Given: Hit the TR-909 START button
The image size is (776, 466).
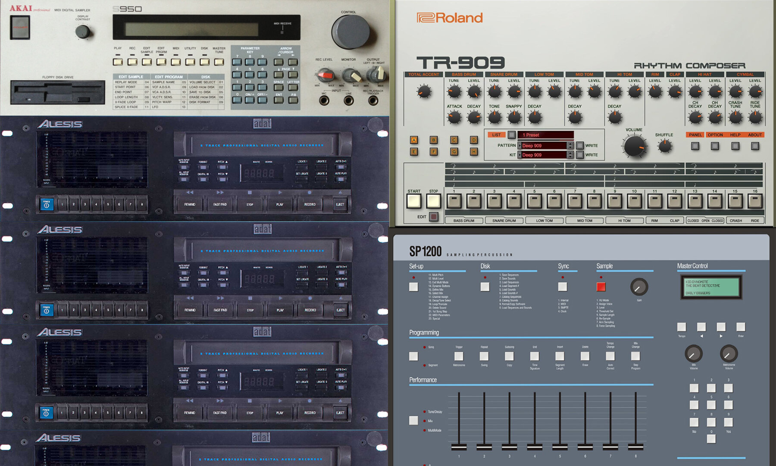Looking at the screenshot, I should (414, 201).
